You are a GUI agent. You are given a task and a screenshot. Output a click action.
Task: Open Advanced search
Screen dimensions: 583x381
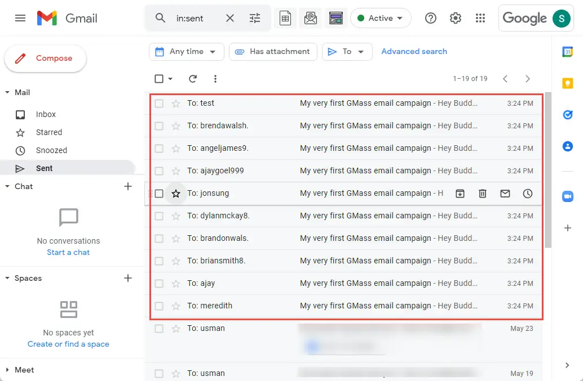(414, 52)
